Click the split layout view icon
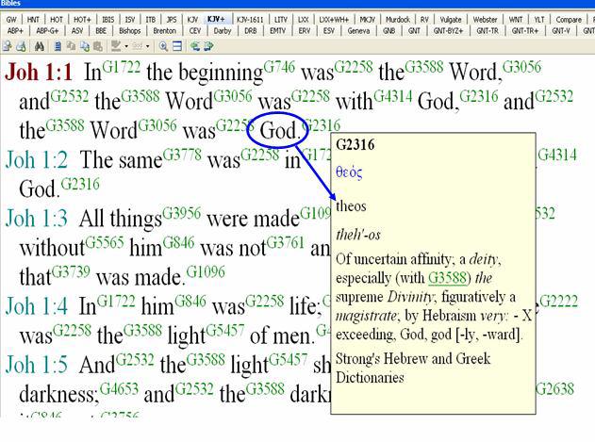 pos(177,46)
